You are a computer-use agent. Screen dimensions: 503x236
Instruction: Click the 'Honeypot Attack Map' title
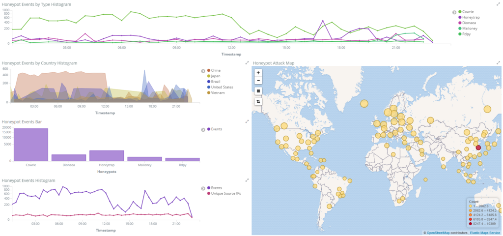(x=273, y=63)
